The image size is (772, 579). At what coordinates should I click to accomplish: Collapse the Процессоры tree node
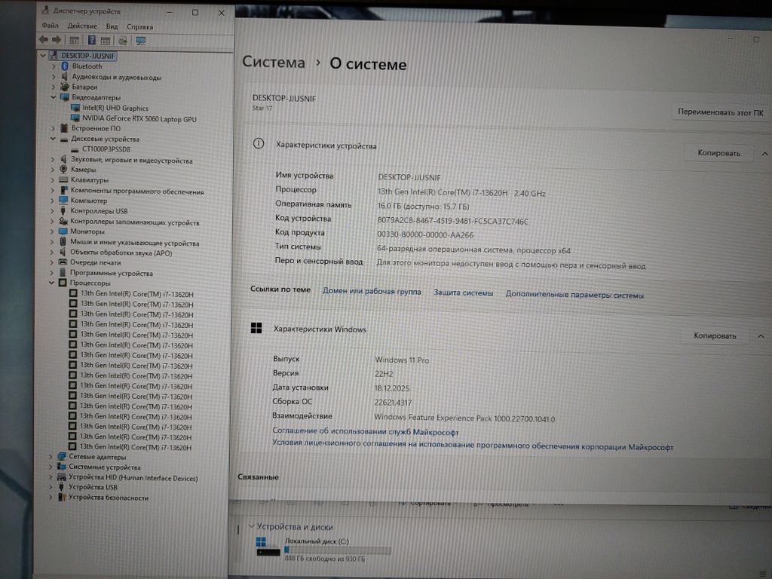pos(53,283)
